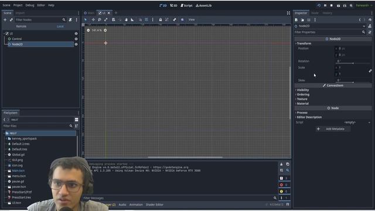Screen dimensions: 375x211
Task: Click the Add Metadata button
Action: coord(333,129)
